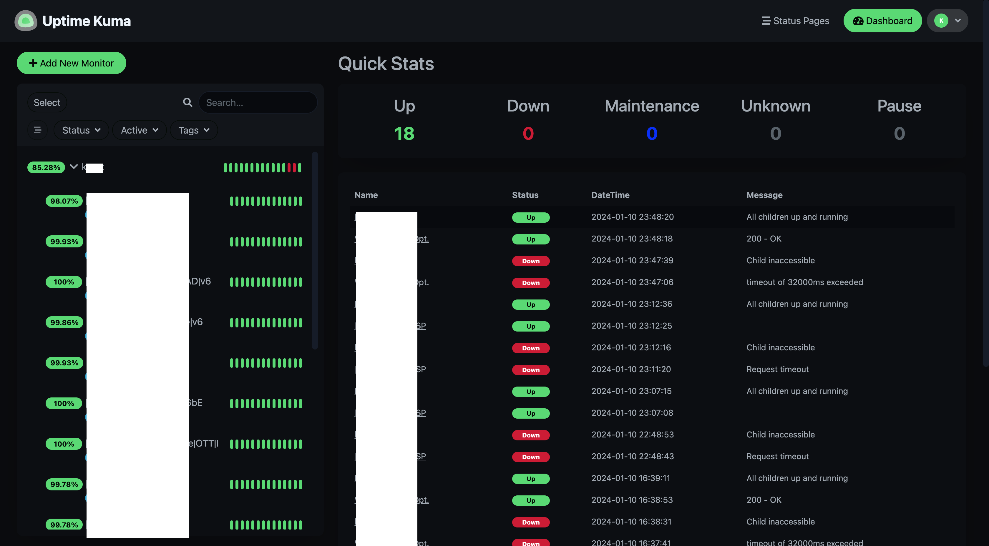
Task: Open the user profile dropdown arrow
Action: [958, 21]
